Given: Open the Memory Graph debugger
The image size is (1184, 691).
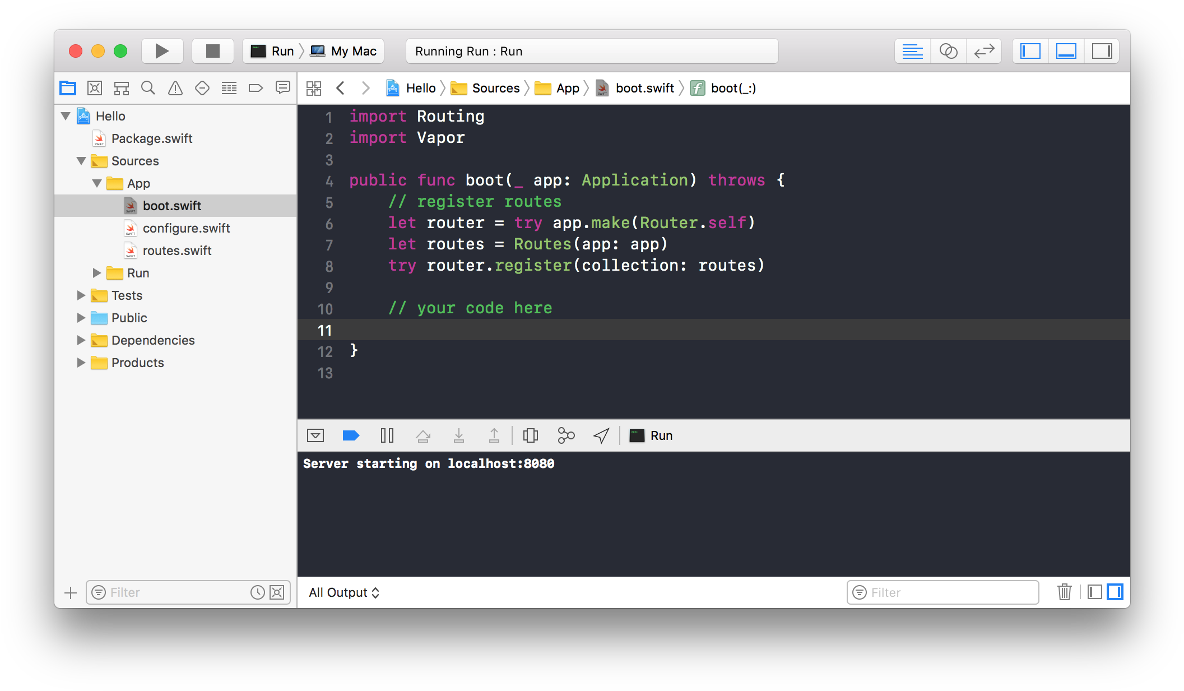Looking at the screenshot, I should coord(566,435).
